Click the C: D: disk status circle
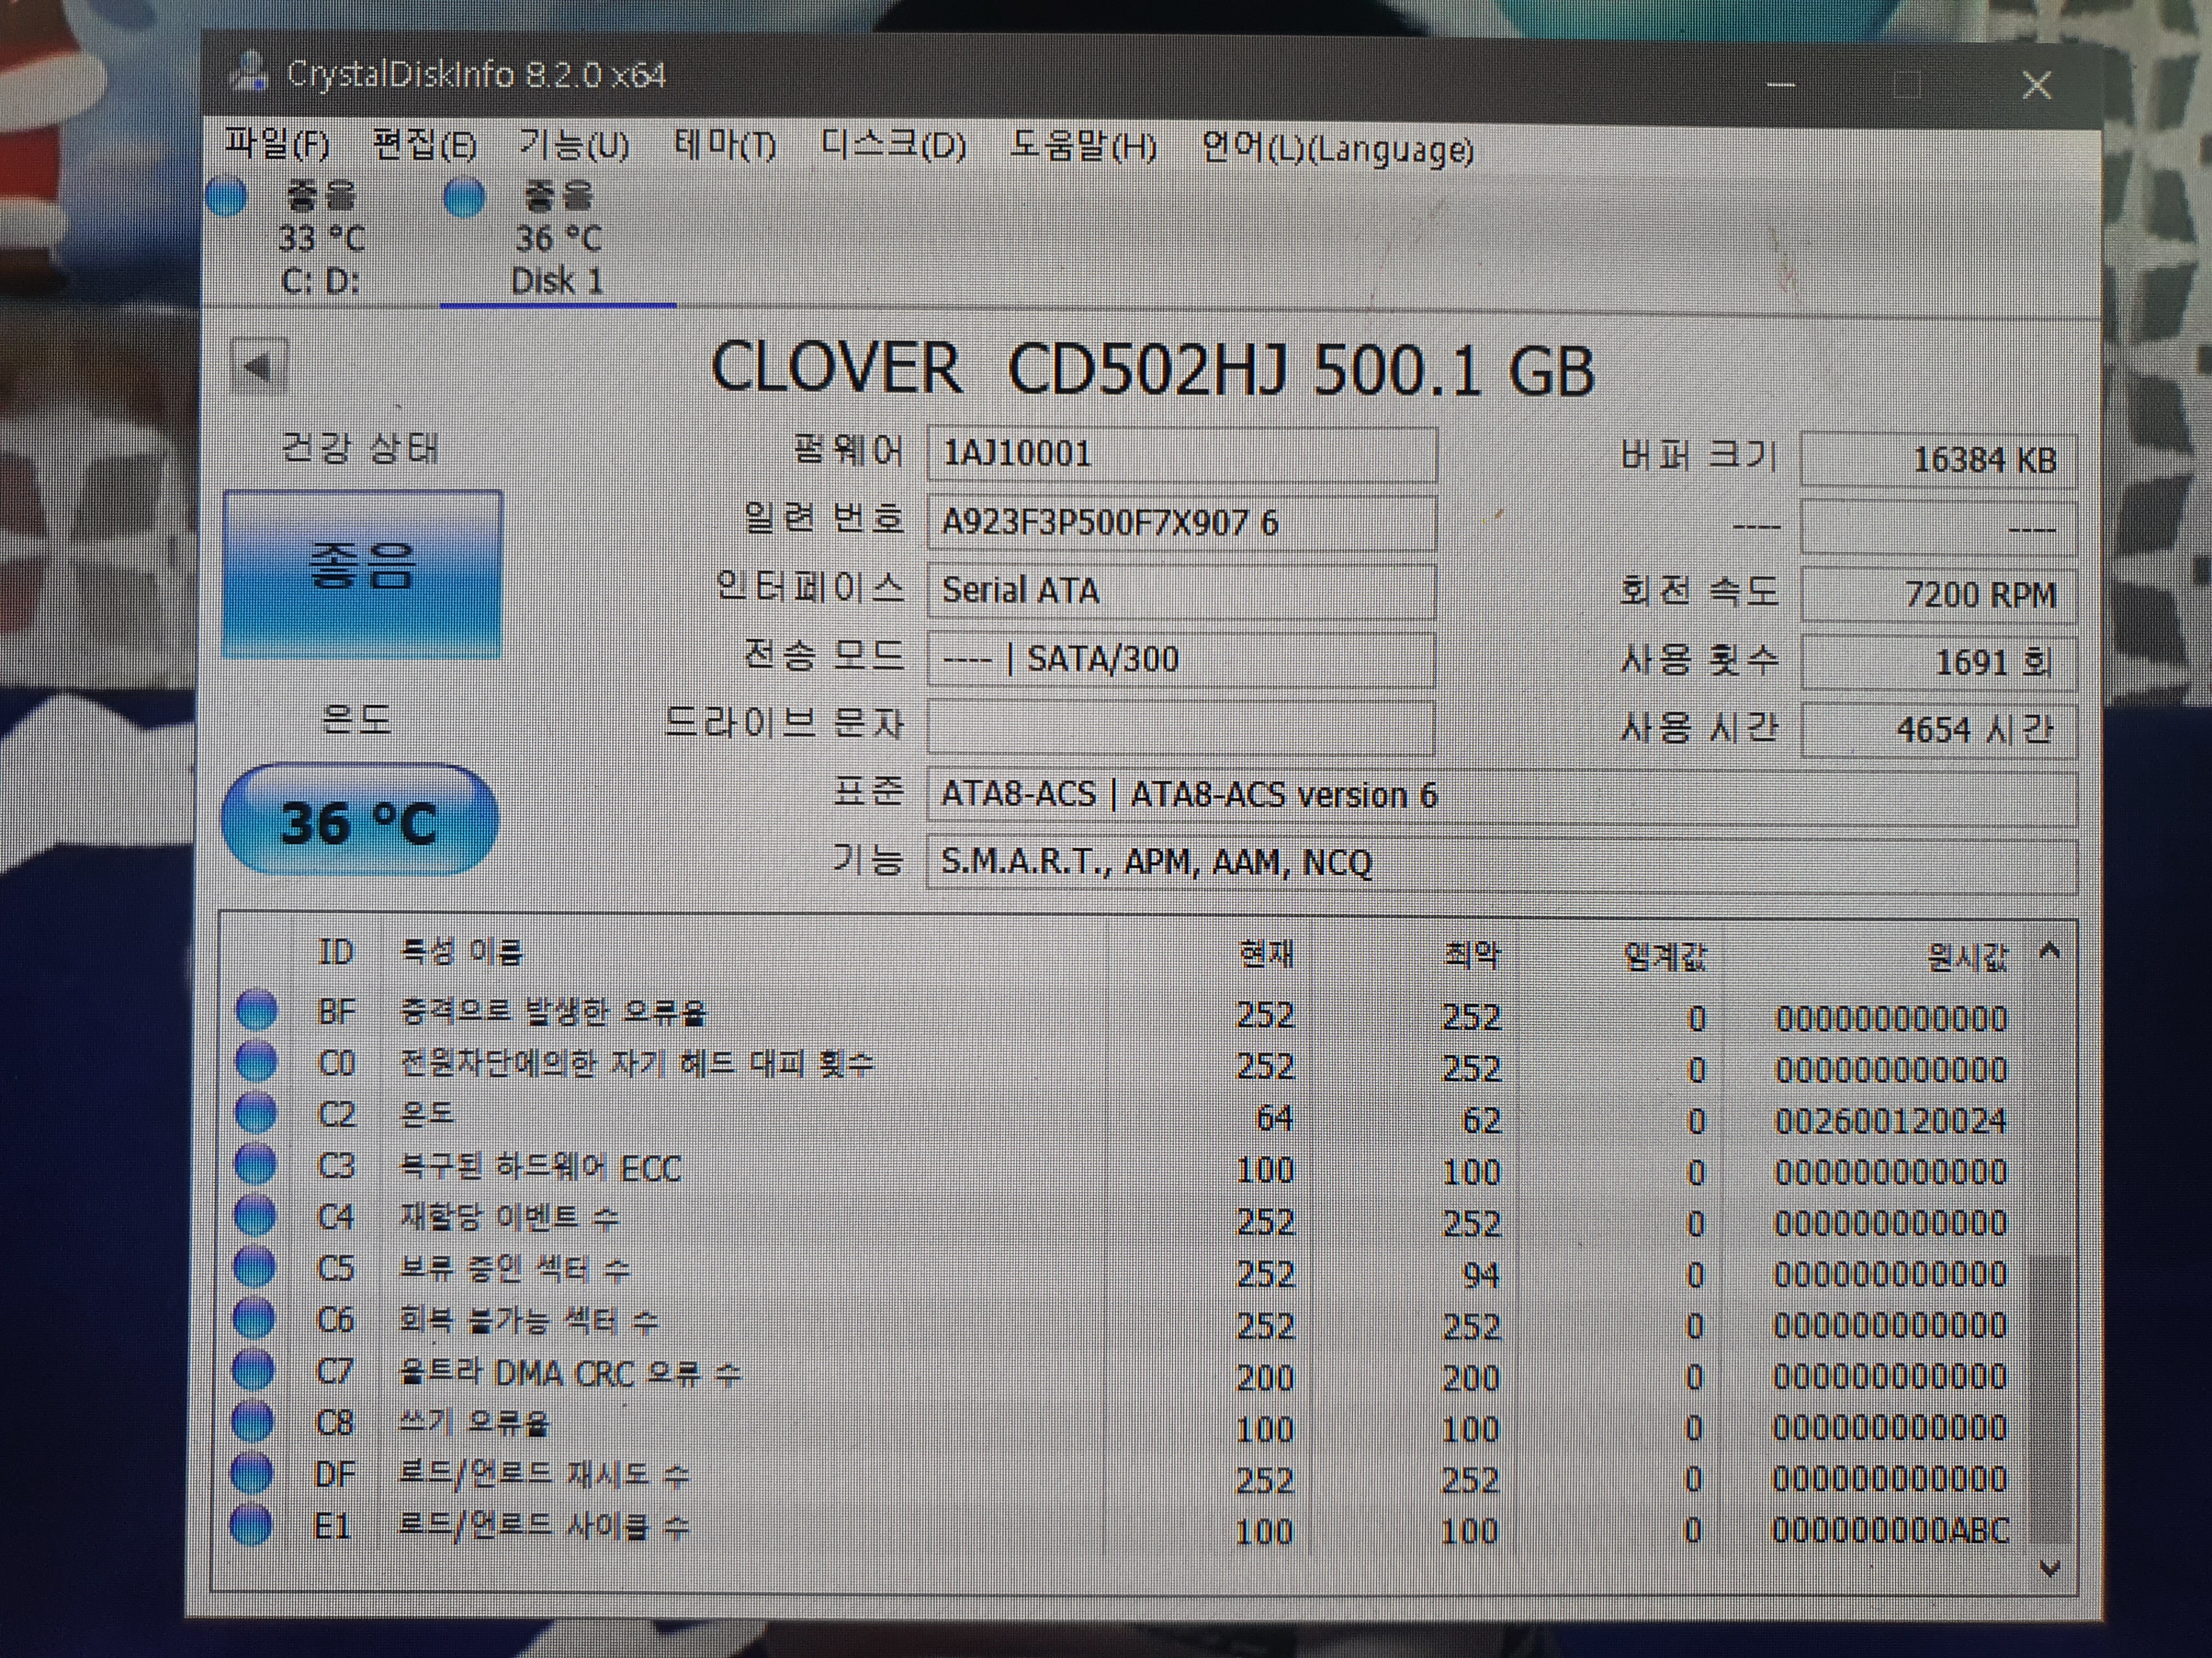2212x1658 pixels. coord(227,196)
